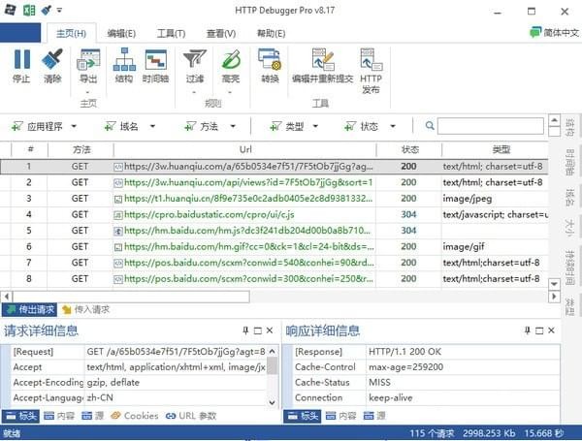
Task: Select row 4 cpro.baidustatic.com c.js request
Action: click(274, 215)
